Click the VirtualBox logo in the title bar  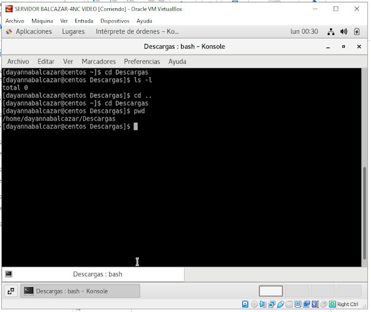pos(9,9)
